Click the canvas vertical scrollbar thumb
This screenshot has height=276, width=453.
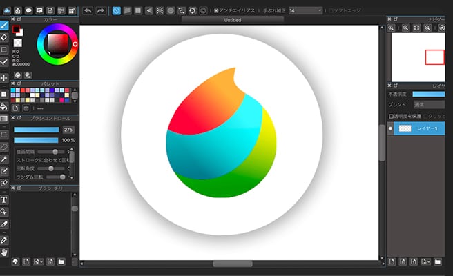pos(383,143)
